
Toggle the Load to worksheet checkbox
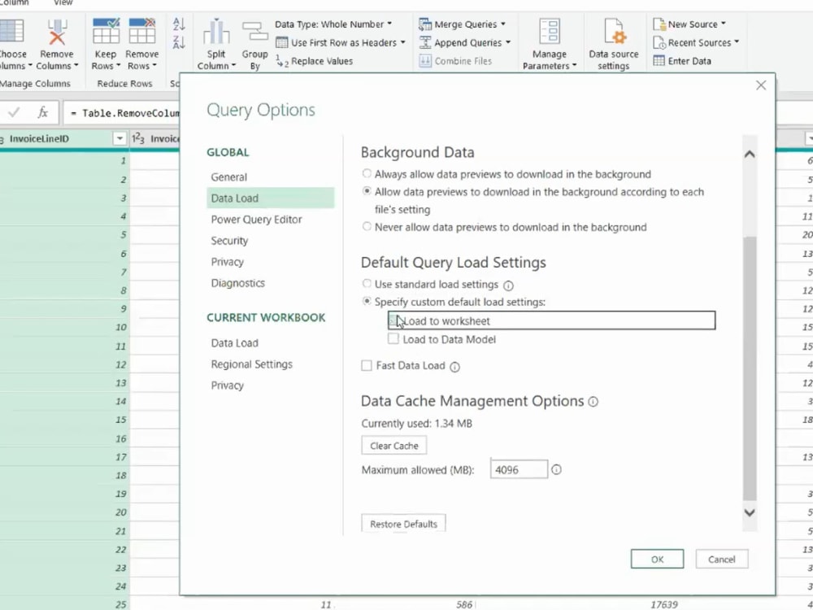click(393, 320)
